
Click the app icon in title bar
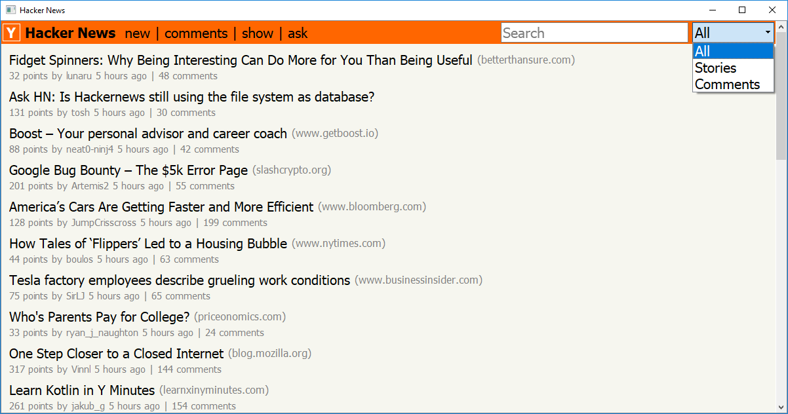pyautogui.click(x=10, y=10)
